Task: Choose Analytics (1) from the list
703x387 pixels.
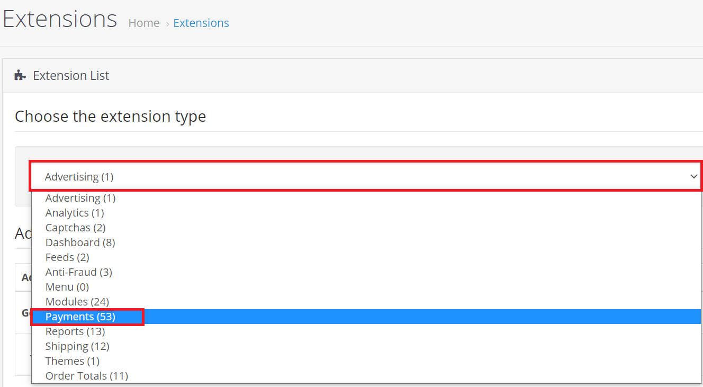Action: tap(75, 213)
